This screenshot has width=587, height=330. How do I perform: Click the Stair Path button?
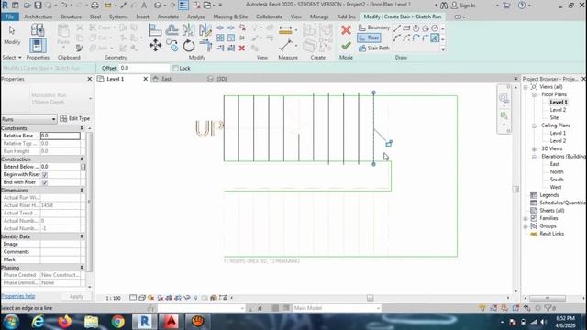[374, 49]
